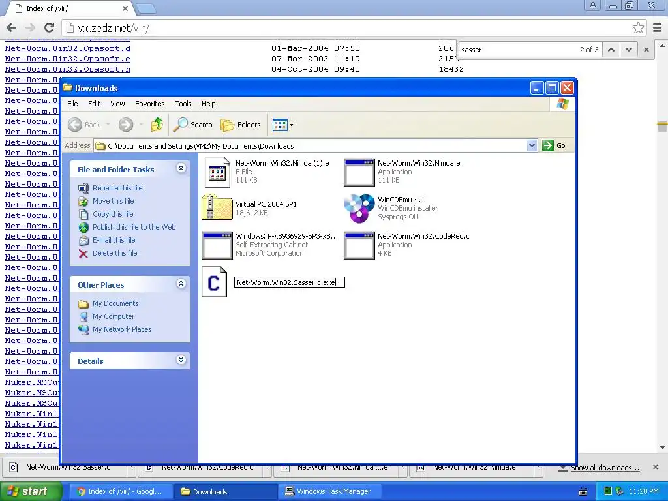This screenshot has width=668, height=501.
Task: Select the Net-Worm.Win32.Nimda.e application icon
Action: pos(359,172)
